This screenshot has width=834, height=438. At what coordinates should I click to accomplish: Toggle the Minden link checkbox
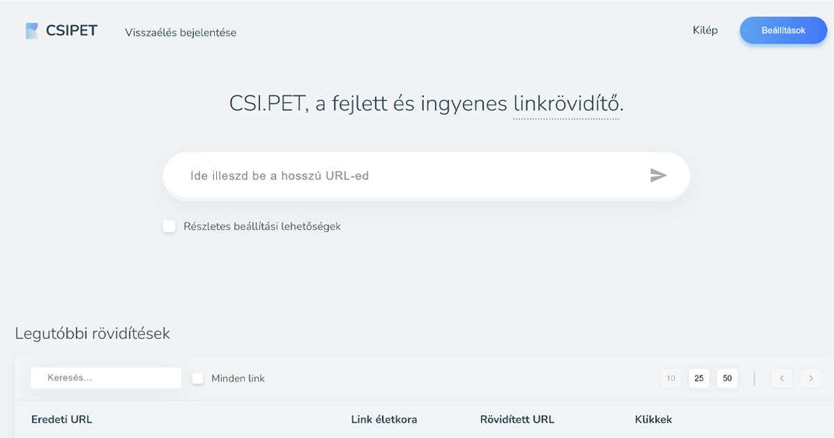198,378
